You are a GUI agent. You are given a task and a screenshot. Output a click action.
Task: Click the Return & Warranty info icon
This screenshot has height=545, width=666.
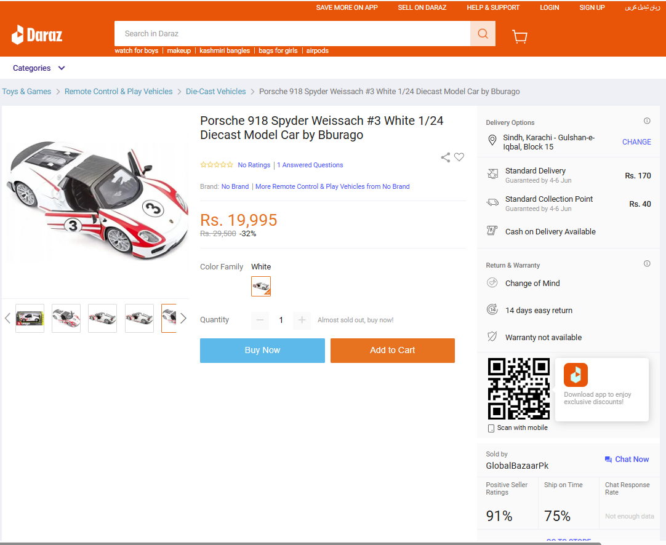tap(647, 264)
